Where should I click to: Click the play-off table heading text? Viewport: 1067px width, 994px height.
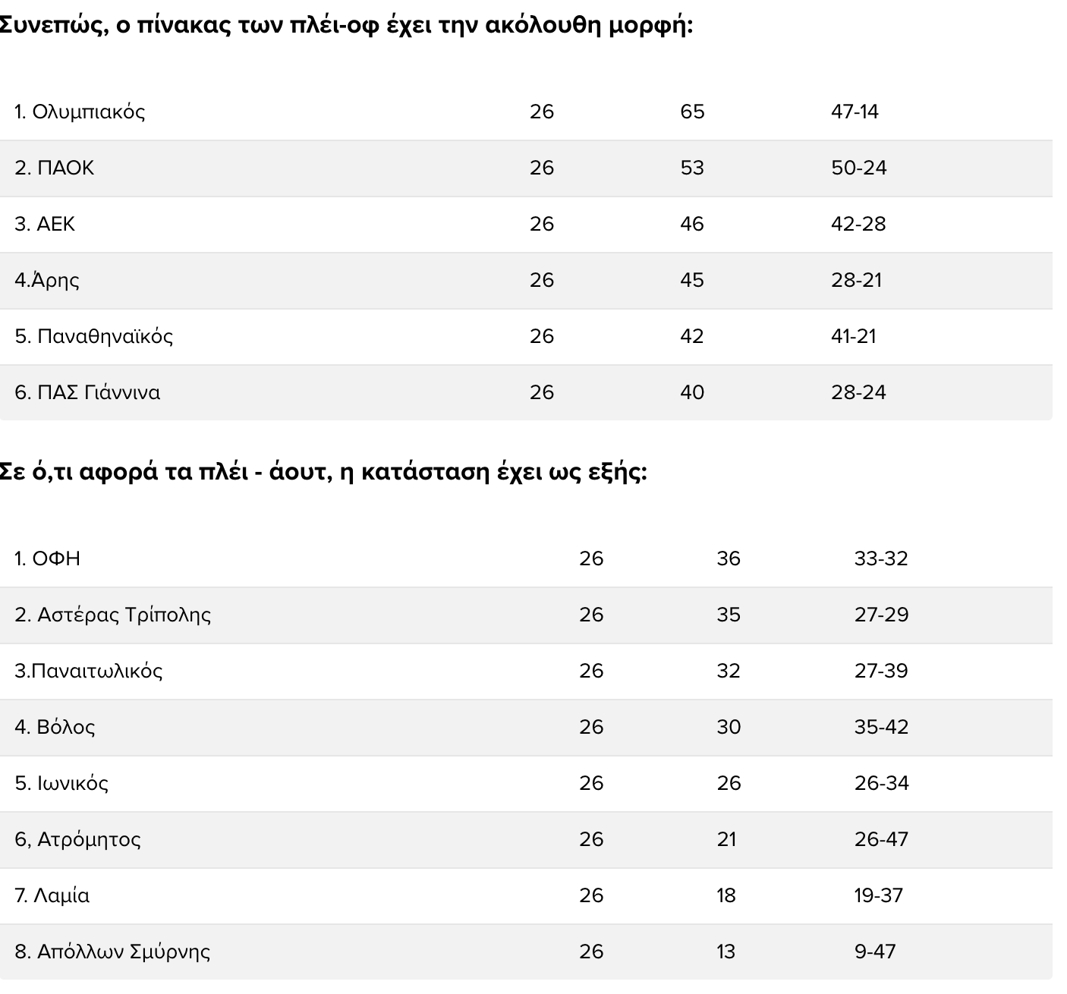point(345,26)
